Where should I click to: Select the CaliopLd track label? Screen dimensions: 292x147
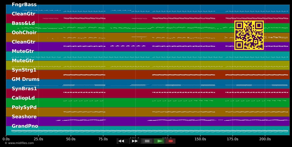pos(23,98)
